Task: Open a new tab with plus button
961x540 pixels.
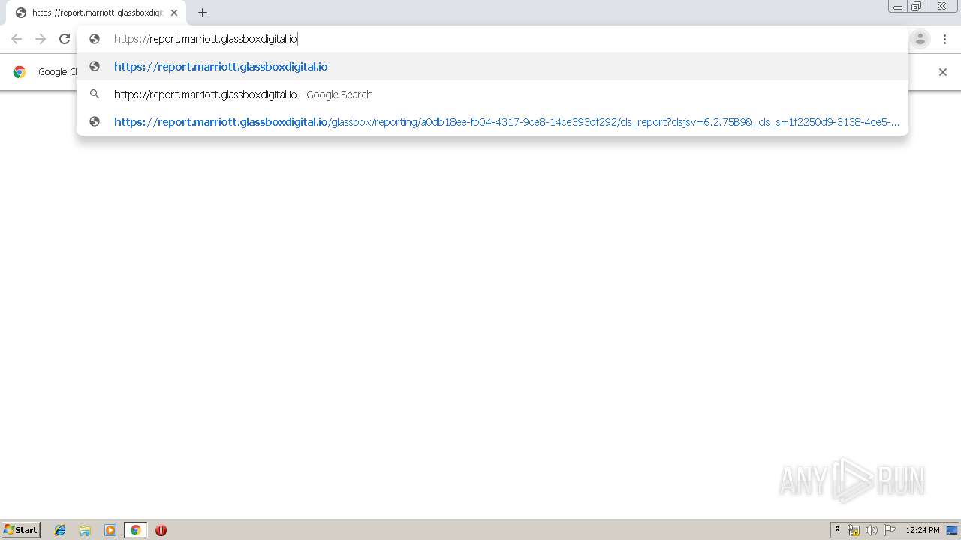Action: (x=203, y=13)
